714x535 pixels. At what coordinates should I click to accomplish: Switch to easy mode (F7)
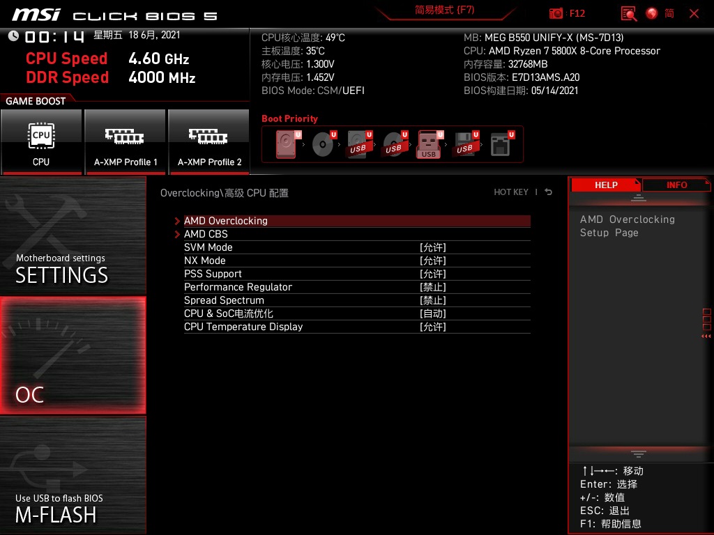click(x=444, y=10)
